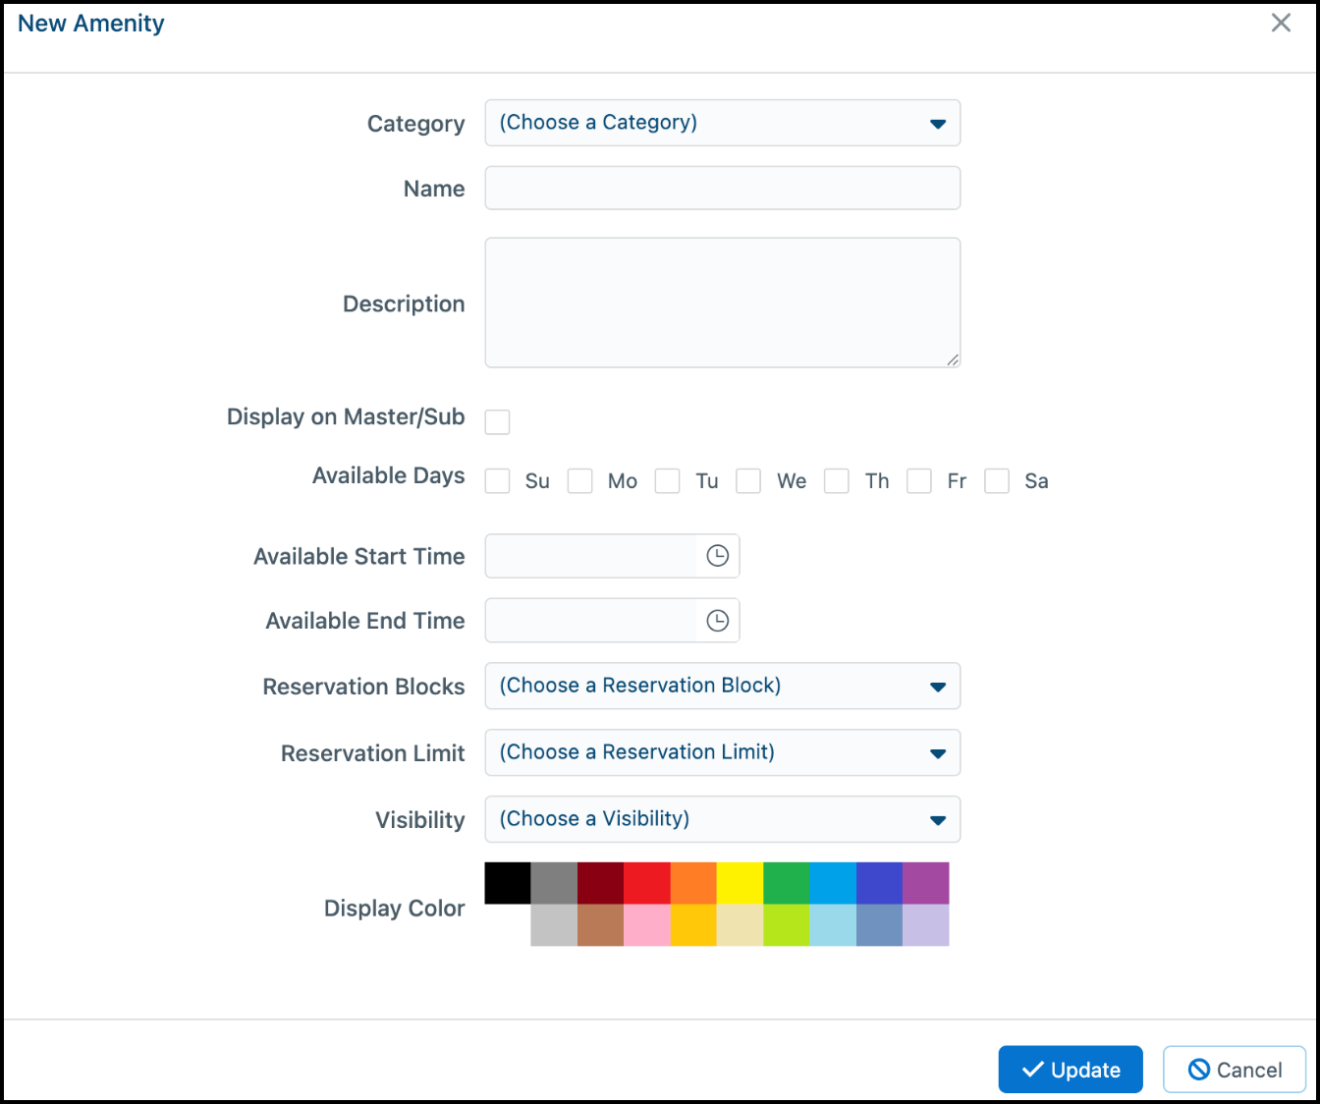Viewport: 1320px width, 1104px height.
Task: Click the caret on Reservation Blocks dropdown
Action: (x=937, y=686)
